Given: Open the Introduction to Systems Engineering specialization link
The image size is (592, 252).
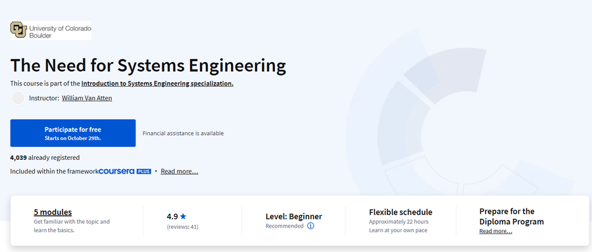Looking at the screenshot, I should (x=157, y=84).
